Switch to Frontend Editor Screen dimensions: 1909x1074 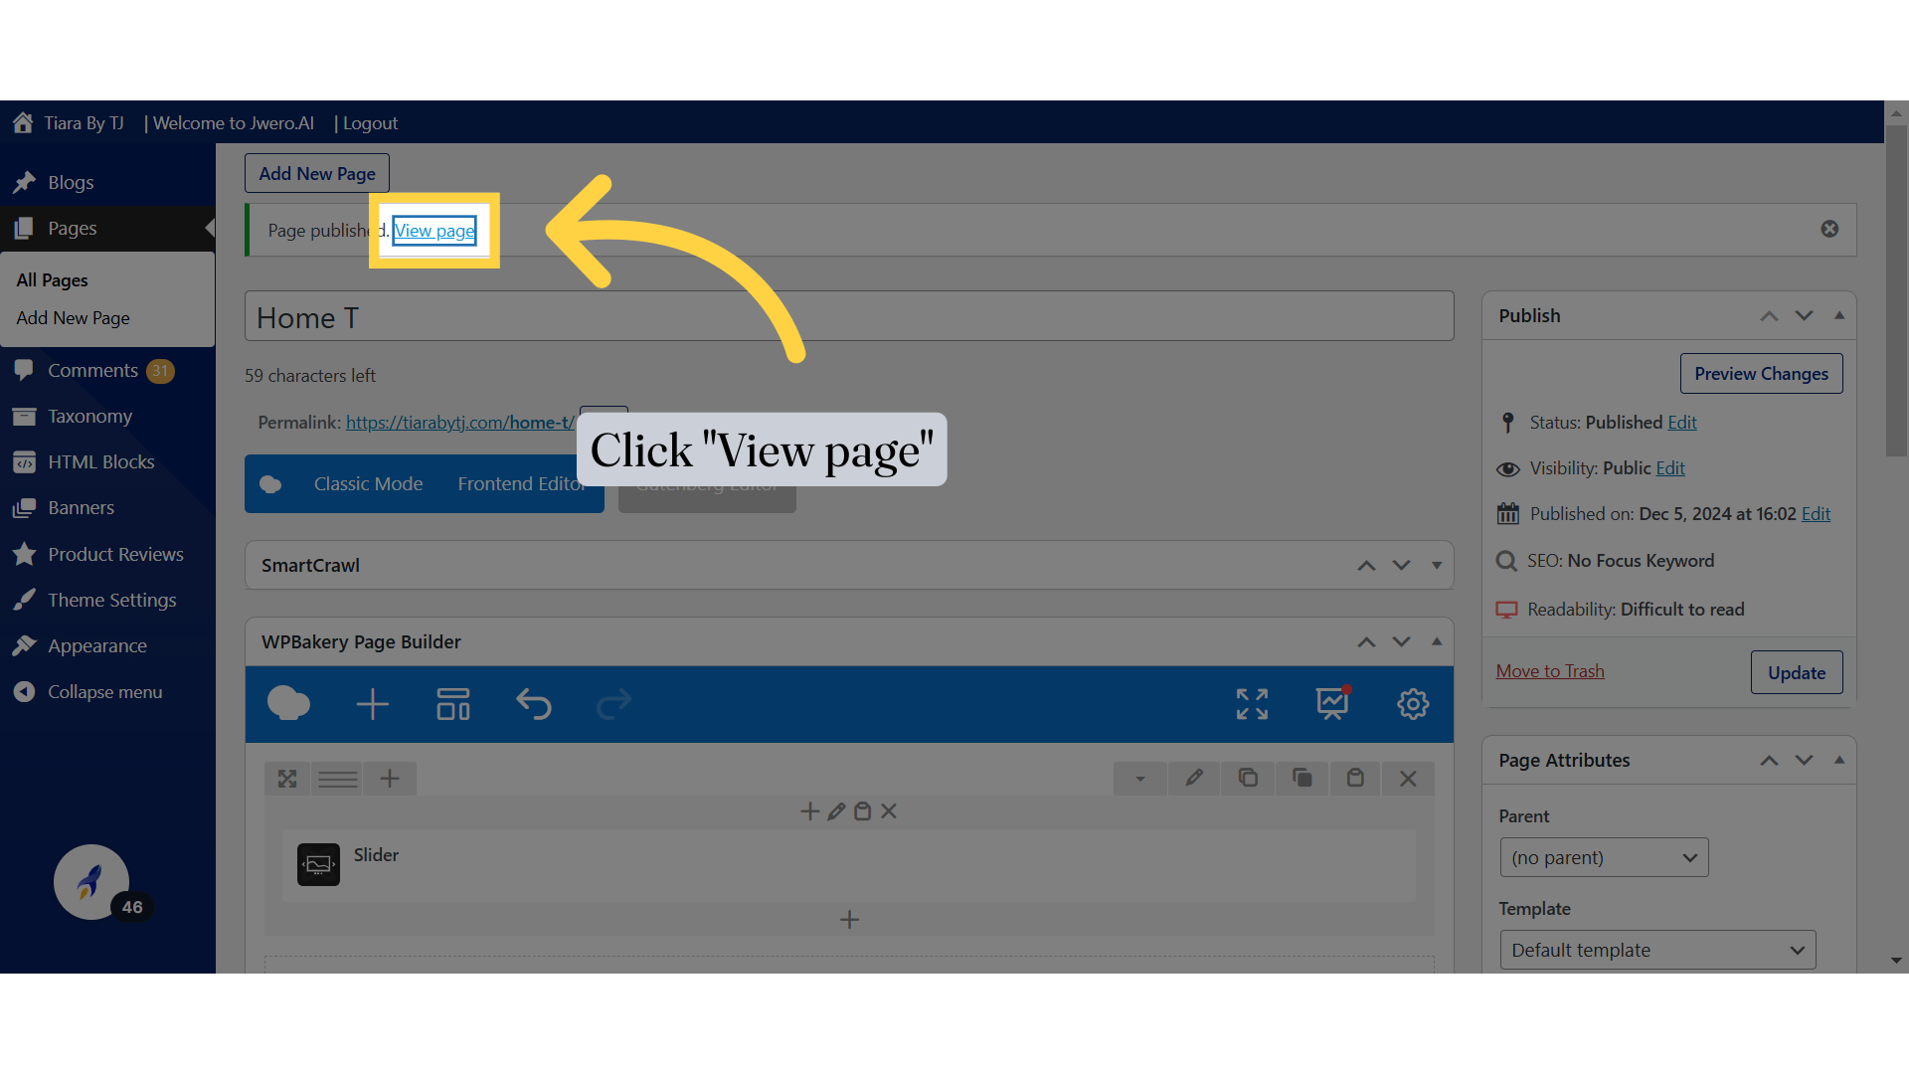[523, 484]
